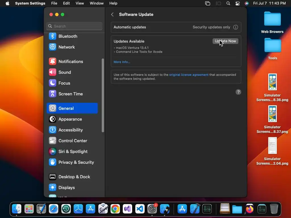Viewport: 291px width, 218px height.
Task: Open Time Machine from the Dock
Action: (x=66, y=209)
